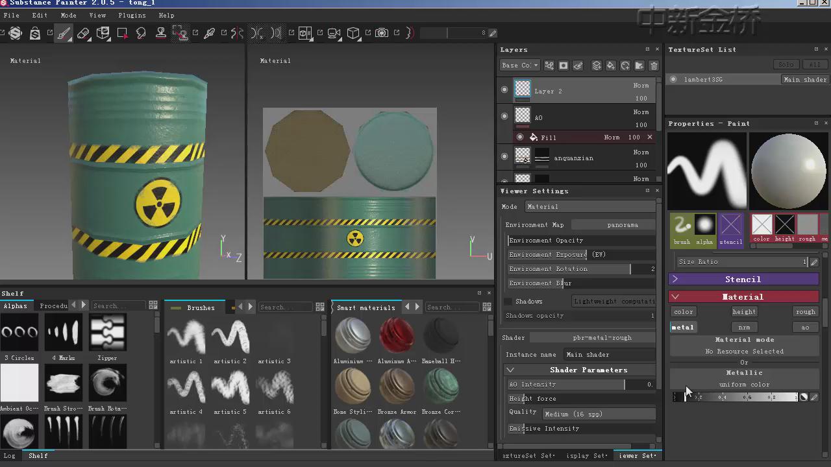Click the uniform color Metallic button
831x467 pixels.
coord(744,384)
